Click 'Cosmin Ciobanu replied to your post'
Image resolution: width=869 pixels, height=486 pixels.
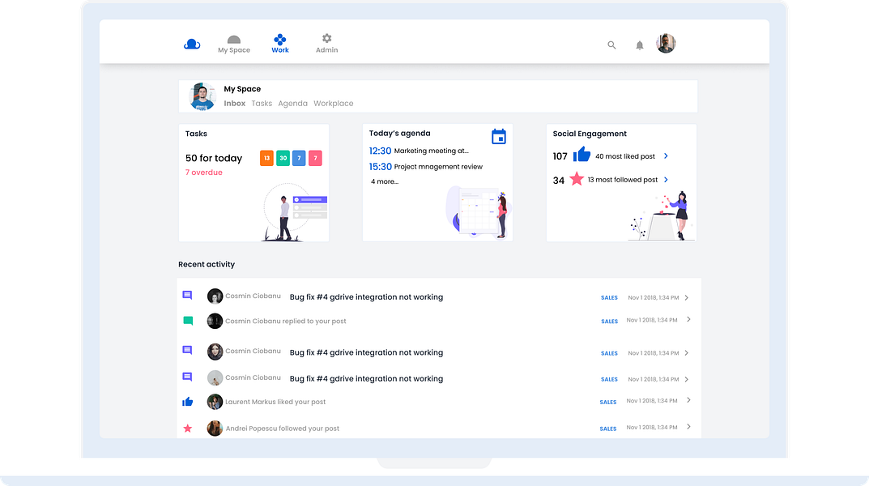[285, 322]
